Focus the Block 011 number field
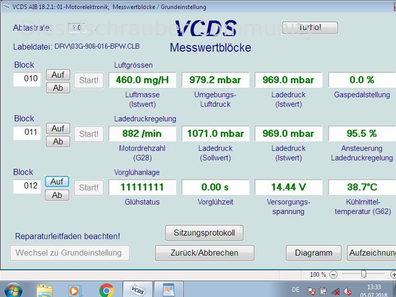Viewport: 396px width, 297px height. pos(27,133)
